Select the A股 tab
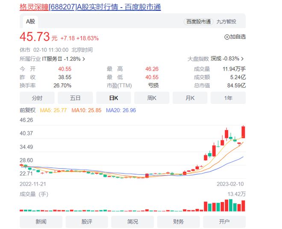The height and width of the screenshot is (229, 282). [x=30, y=22]
